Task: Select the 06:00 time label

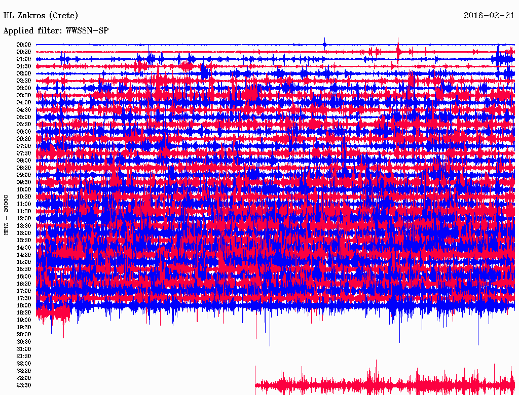Action: pyautogui.click(x=24, y=131)
